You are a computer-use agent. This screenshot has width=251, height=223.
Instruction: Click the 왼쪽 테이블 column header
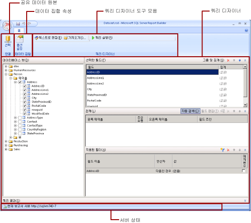[x=110, y=119]
